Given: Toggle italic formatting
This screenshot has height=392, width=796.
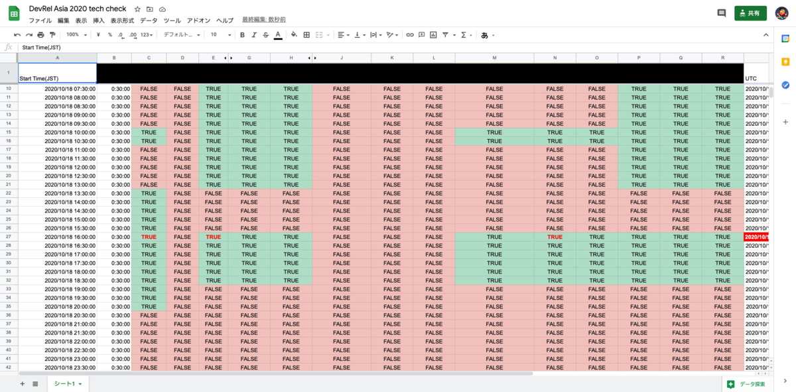Looking at the screenshot, I should pos(253,34).
